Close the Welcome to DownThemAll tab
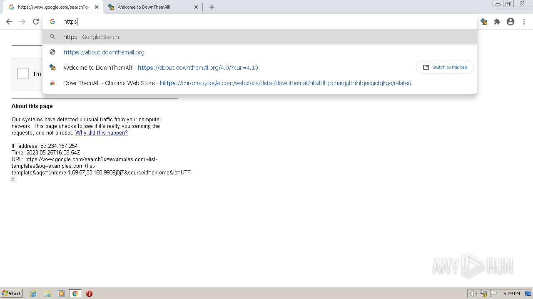The height and width of the screenshot is (299, 533). pyautogui.click(x=196, y=7)
